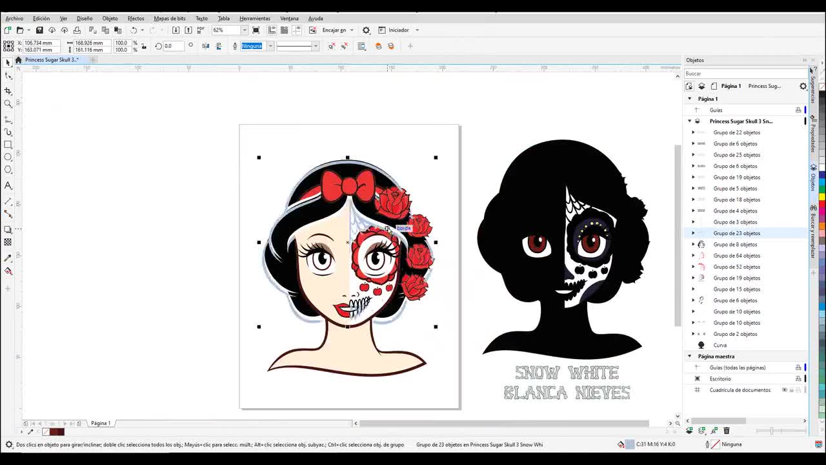The width and height of the screenshot is (826, 465).
Task: Select the Rectangle tool
Action: 8,145
